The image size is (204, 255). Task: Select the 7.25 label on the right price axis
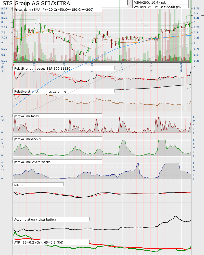point(197,37)
